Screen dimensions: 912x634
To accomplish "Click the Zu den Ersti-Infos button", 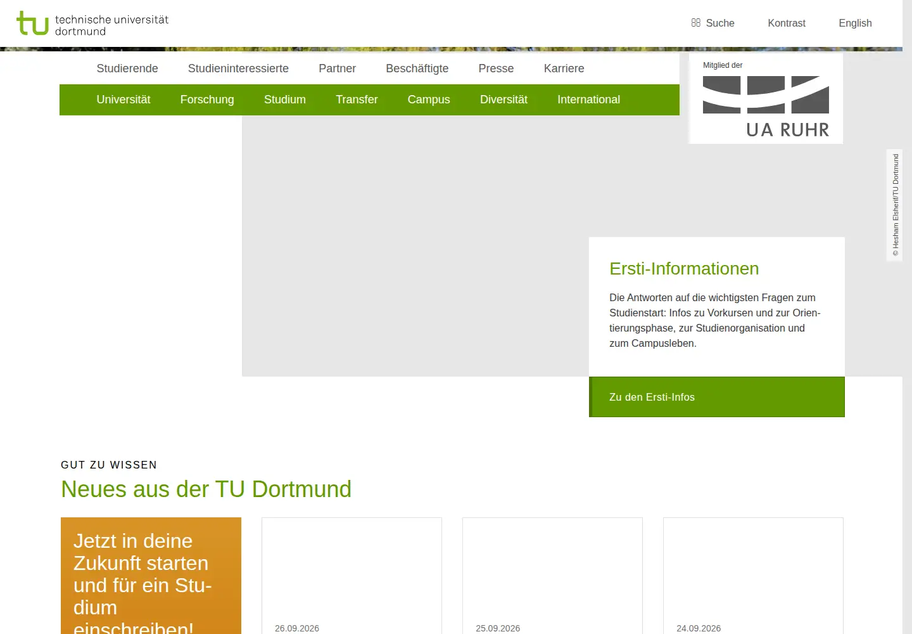I will point(717,397).
